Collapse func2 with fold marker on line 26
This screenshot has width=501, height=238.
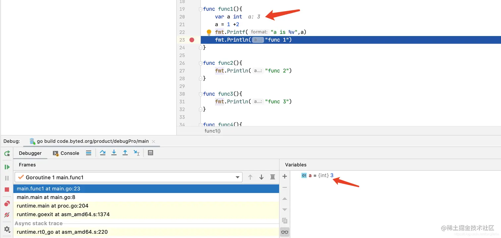click(200, 63)
